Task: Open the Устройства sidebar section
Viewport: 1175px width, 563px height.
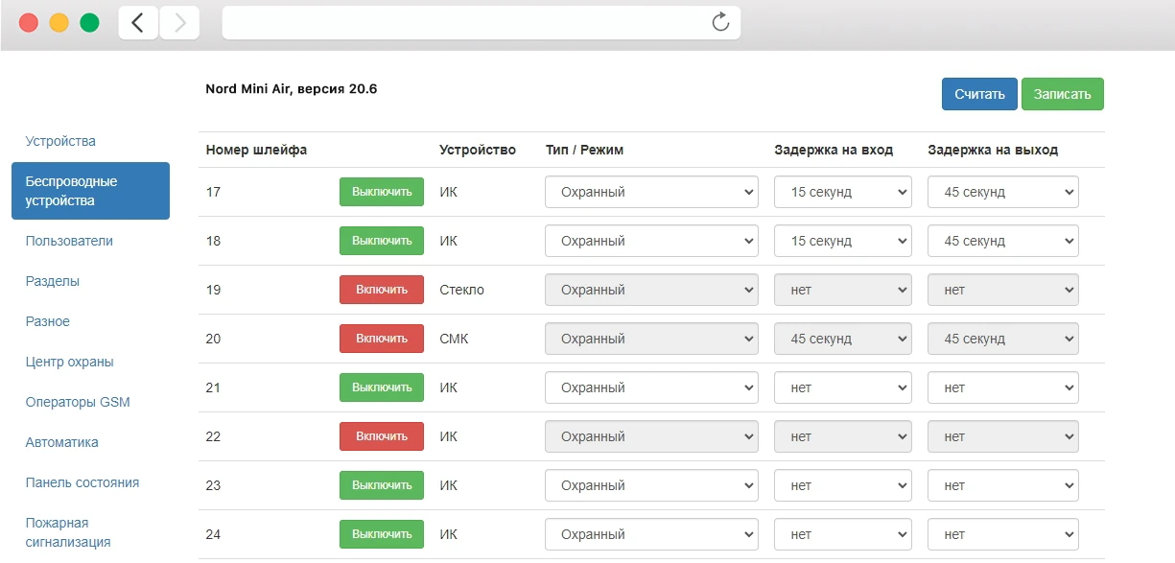Action: [x=60, y=141]
